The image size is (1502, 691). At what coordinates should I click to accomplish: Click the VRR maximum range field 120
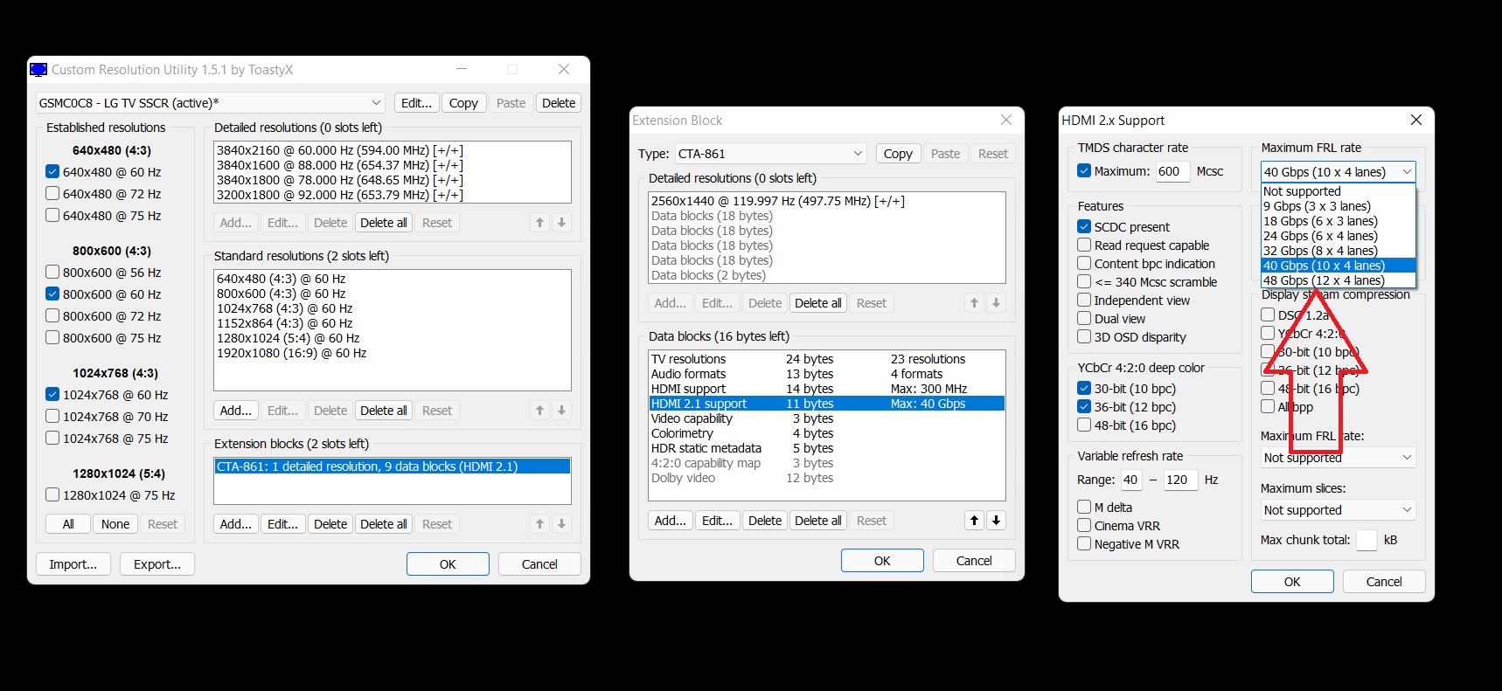(1180, 480)
